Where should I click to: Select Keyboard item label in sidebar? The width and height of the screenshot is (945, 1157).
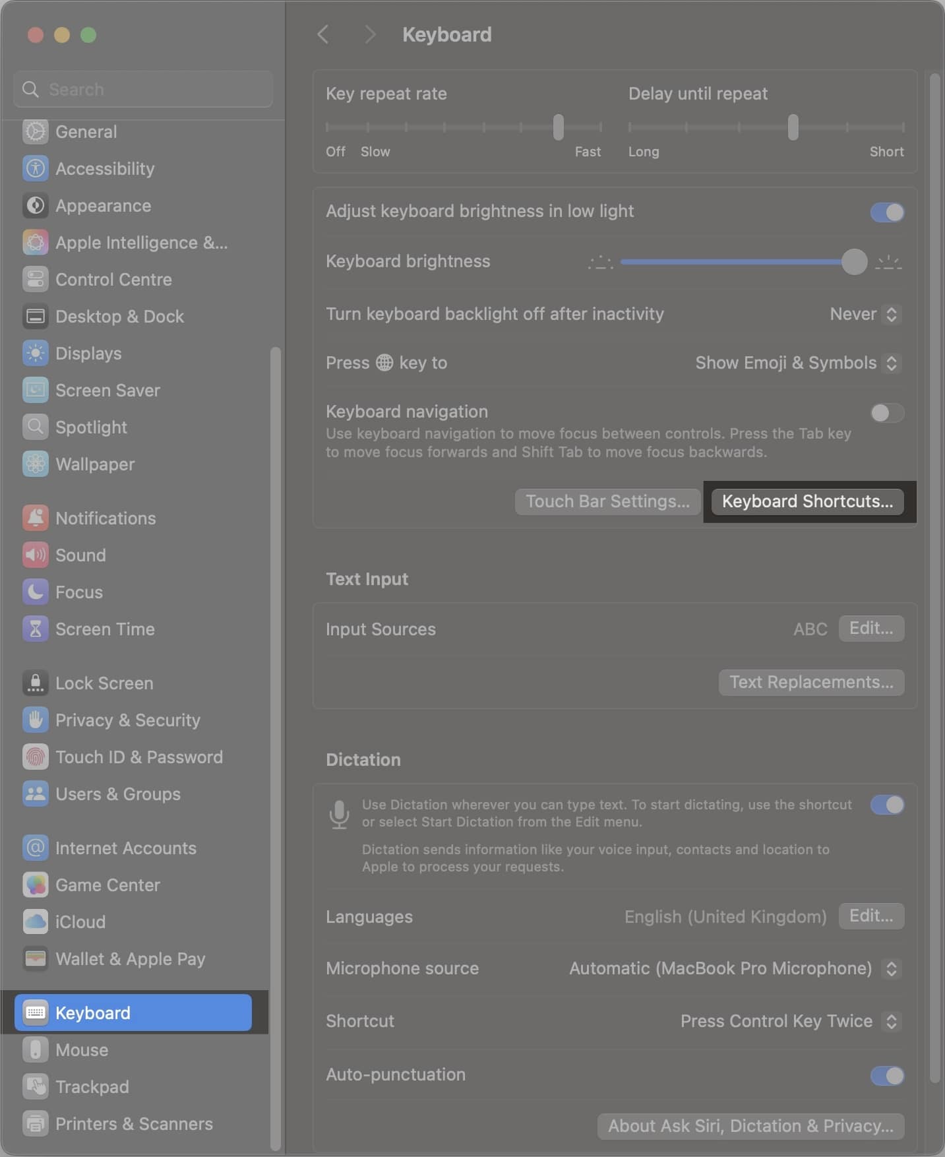point(93,1013)
